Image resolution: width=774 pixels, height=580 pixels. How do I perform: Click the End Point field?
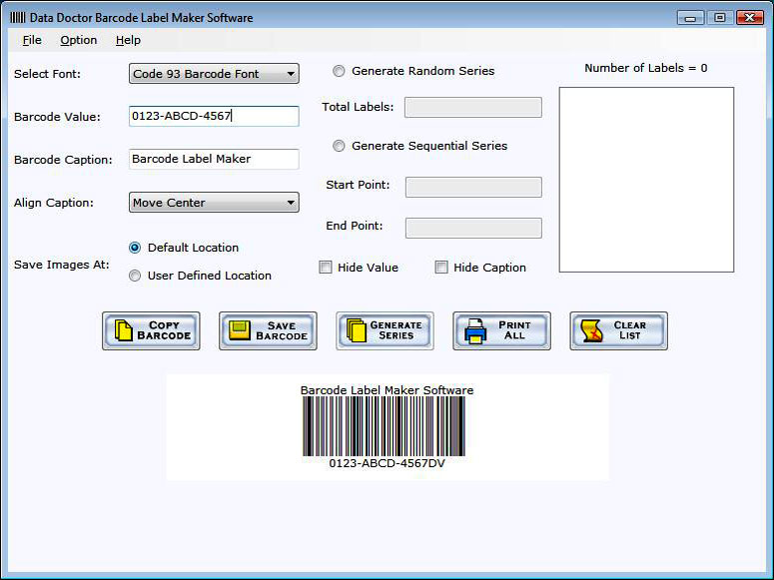pos(473,228)
